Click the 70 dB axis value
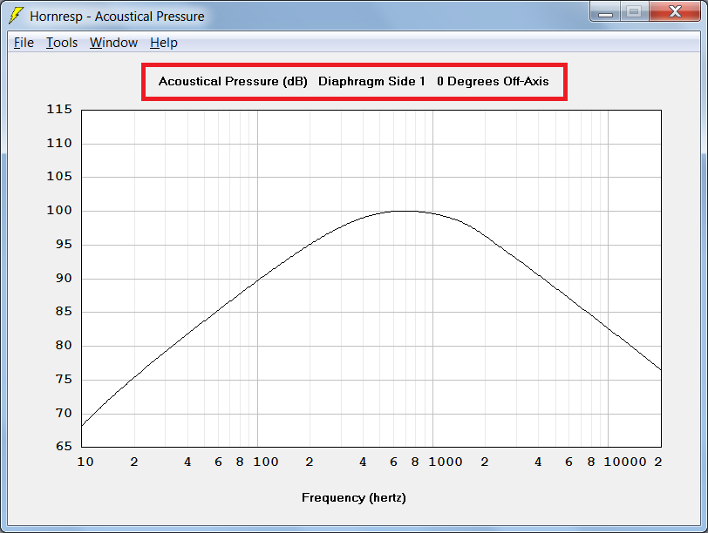The image size is (708, 533). click(64, 413)
